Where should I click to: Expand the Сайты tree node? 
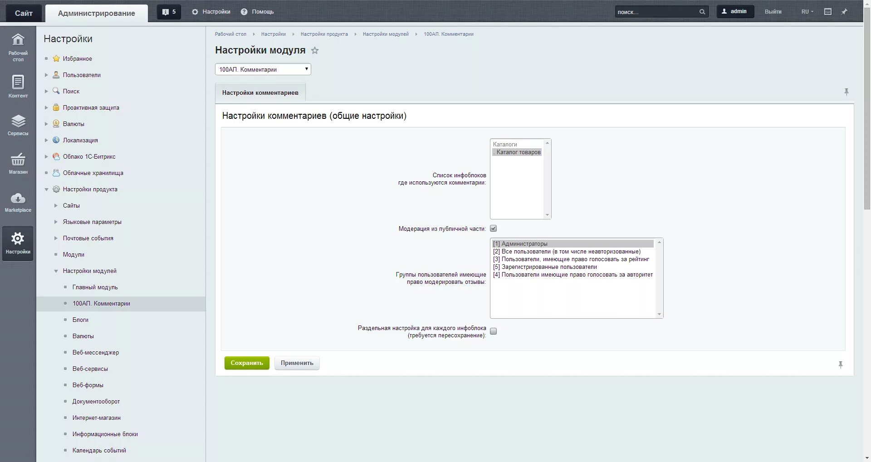(56, 205)
